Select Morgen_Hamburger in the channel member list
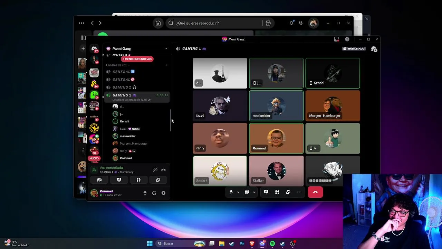Image resolution: width=442 pixels, height=249 pixels. [134, 144]
